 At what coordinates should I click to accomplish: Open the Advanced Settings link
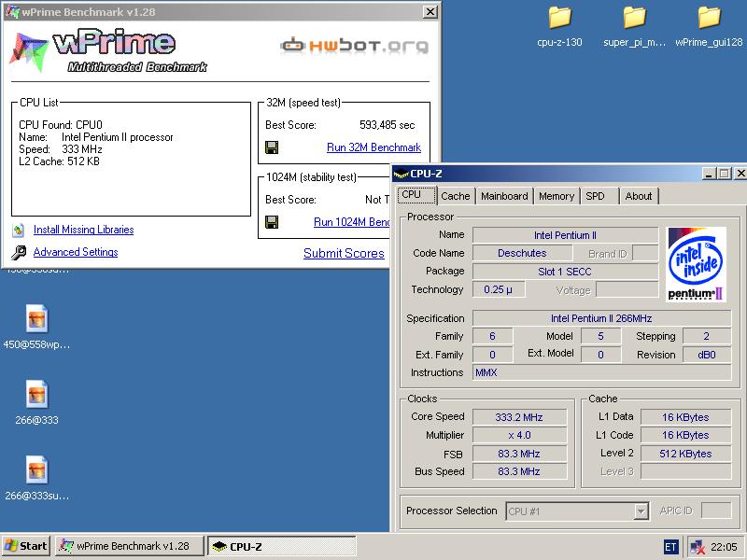tap(76, 252)
